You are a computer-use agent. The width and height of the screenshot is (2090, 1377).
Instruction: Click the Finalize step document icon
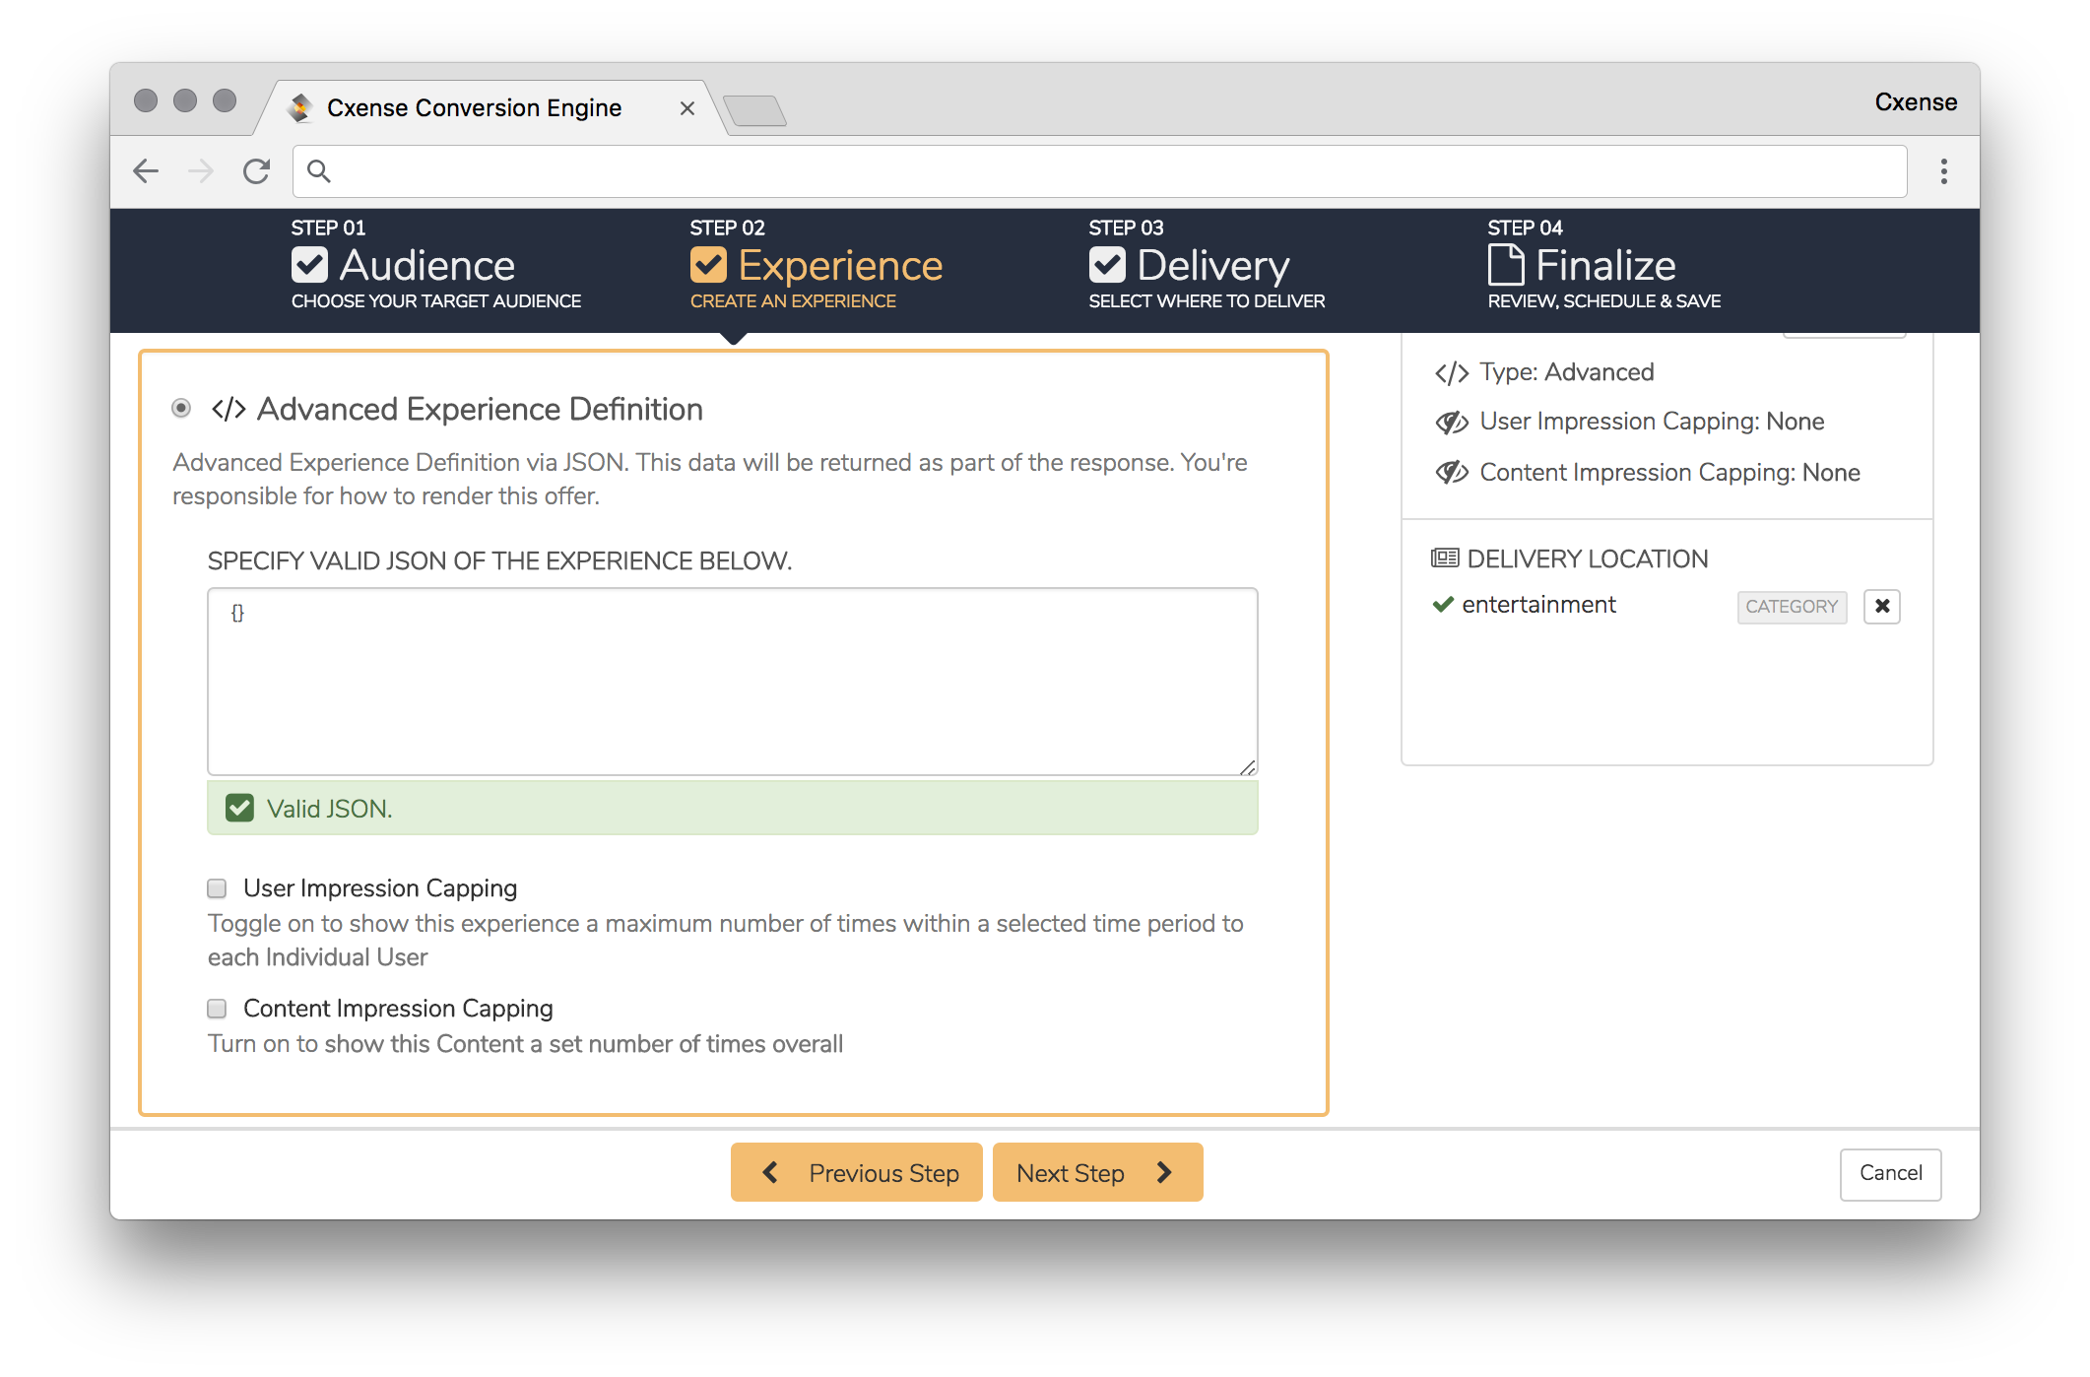1506,265
